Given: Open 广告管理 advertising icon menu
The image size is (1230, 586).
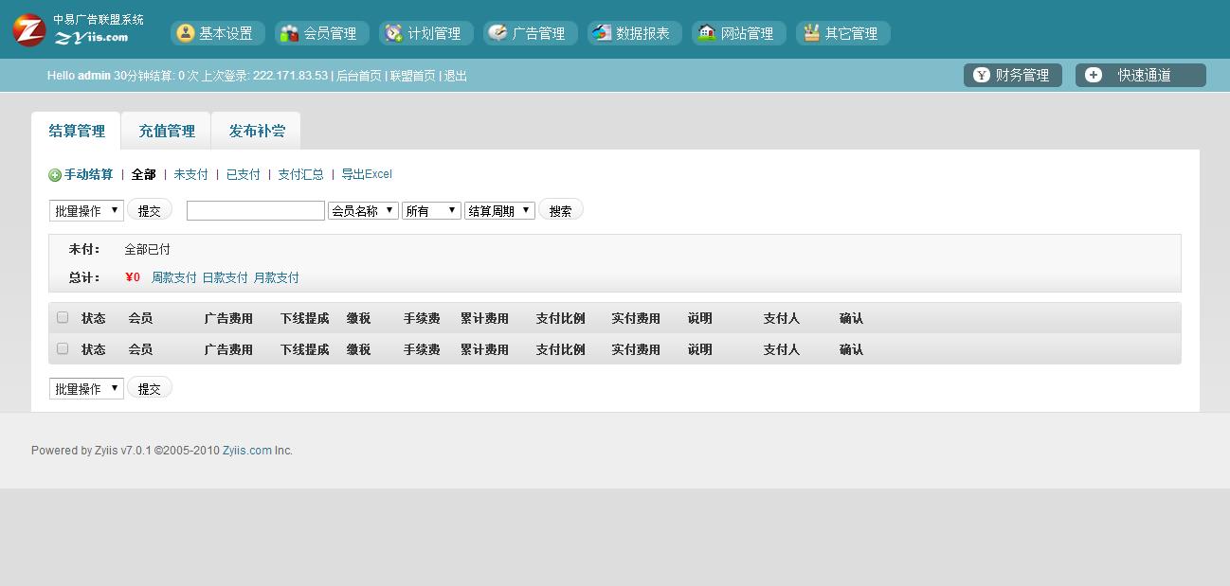Looking at the screenshot, I should click(497, 33).
